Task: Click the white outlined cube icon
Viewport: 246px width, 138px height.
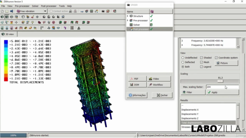Action: tap(23, 17)
